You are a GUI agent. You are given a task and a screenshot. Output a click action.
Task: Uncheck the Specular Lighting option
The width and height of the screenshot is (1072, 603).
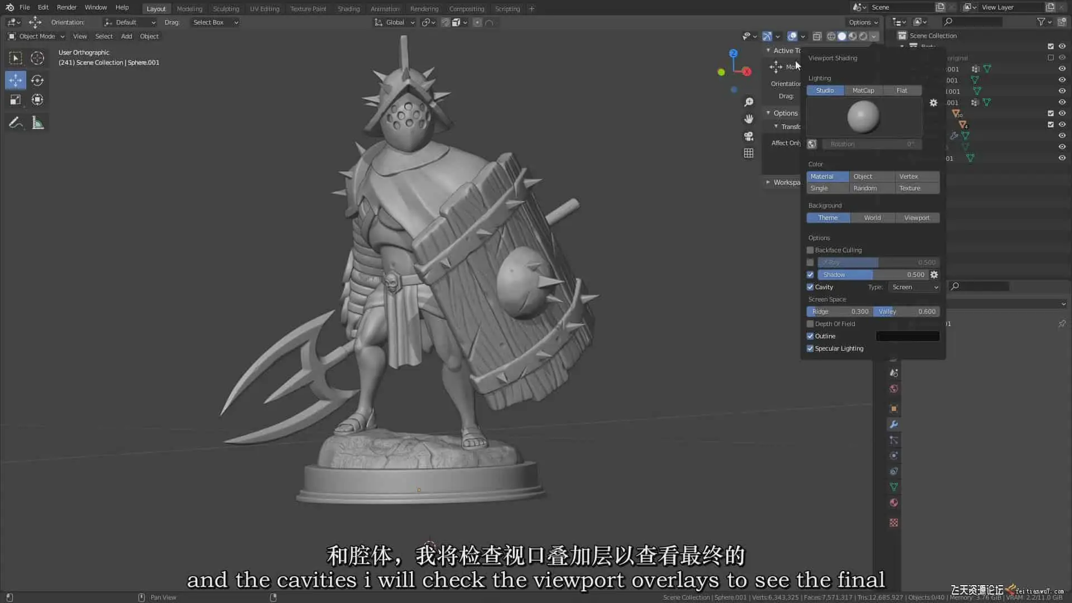point(810,348)
